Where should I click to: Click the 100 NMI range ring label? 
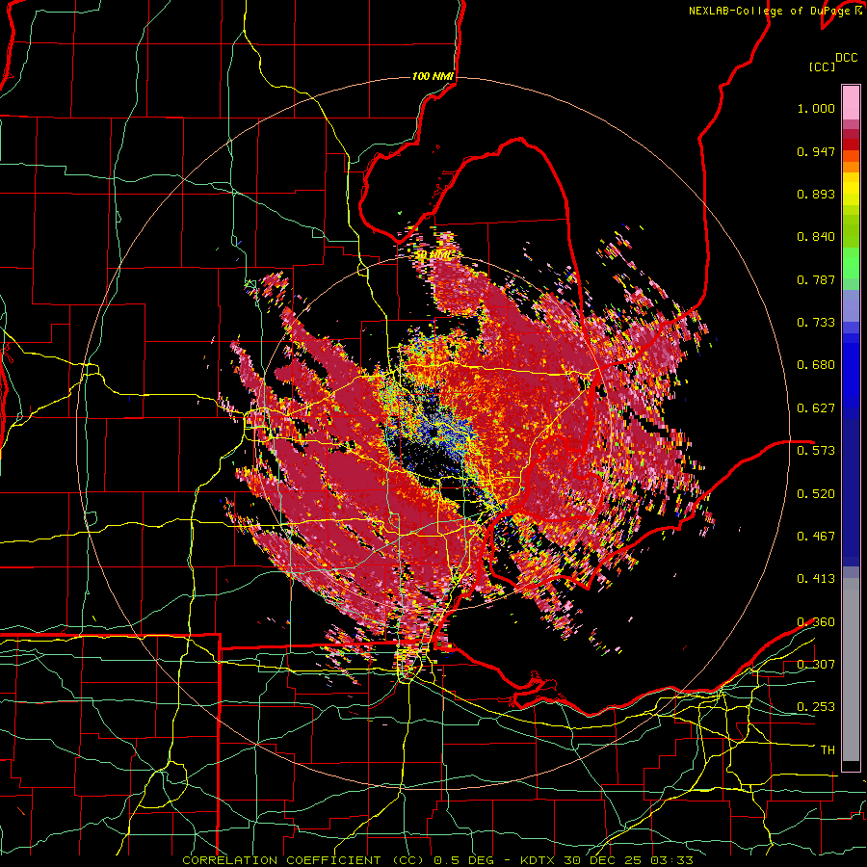tap(433, 76)
